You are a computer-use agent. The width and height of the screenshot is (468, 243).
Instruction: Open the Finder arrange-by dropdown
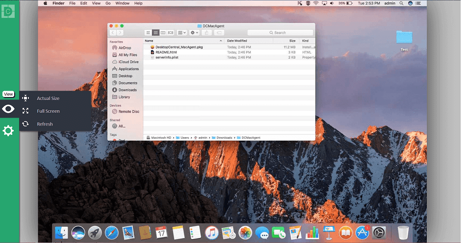tap(182, 33)
